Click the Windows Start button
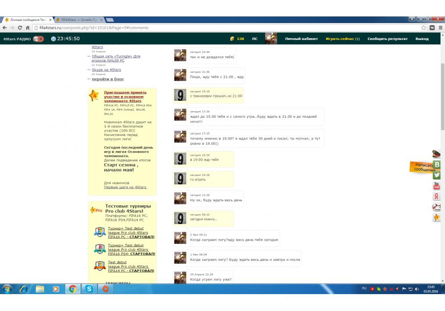The width and height of the screenshot is (445, 311). coord(7,289)
